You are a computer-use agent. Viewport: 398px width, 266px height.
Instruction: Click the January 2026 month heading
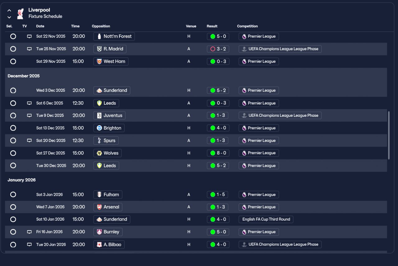coord(22,180)
